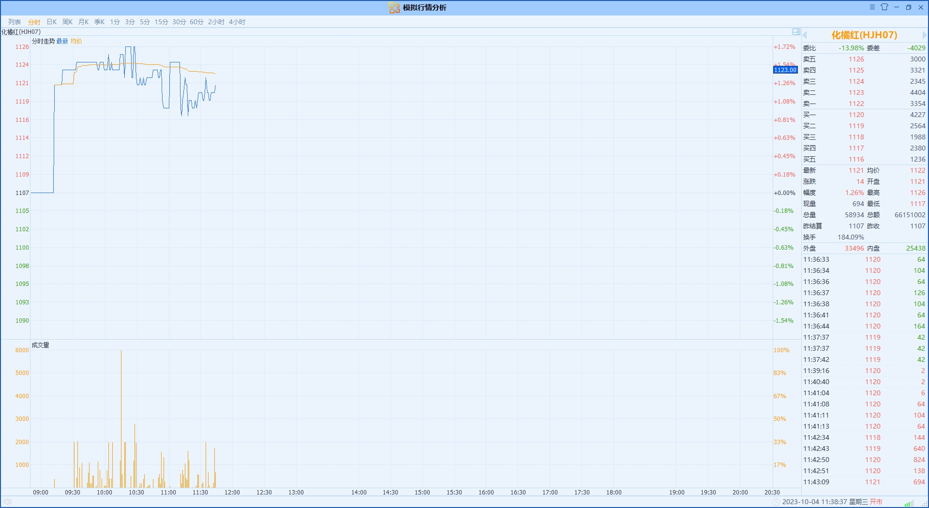This screenshot has height=508, width=929.
Task: Switch to the 日K daily chart tab
Action: click(x=52, y=22)
